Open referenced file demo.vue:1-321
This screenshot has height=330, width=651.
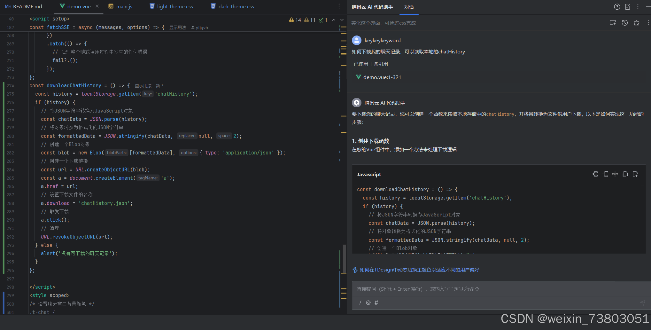(x=379, y=77)
